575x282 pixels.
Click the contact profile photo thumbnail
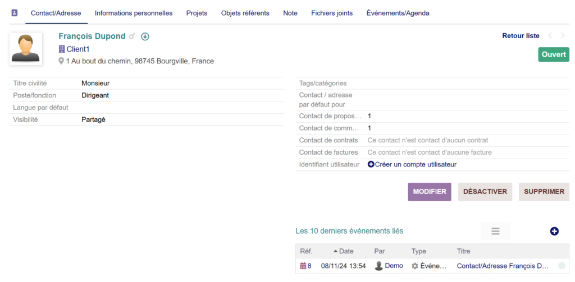(26, 48)
